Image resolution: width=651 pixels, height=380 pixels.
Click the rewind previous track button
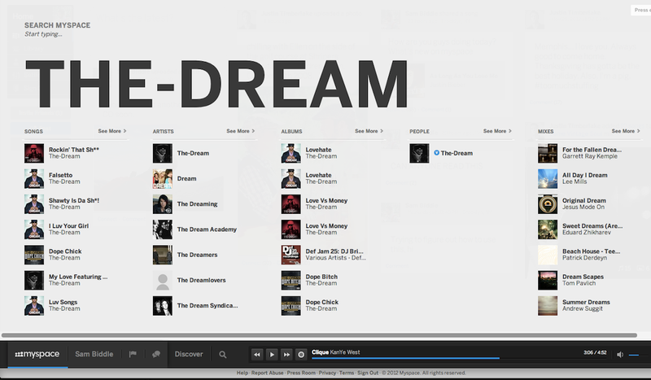257,354
